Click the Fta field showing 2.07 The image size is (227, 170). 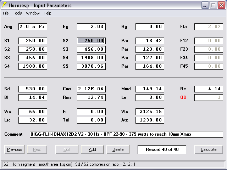pyautogui.click(x=209, y=27)
